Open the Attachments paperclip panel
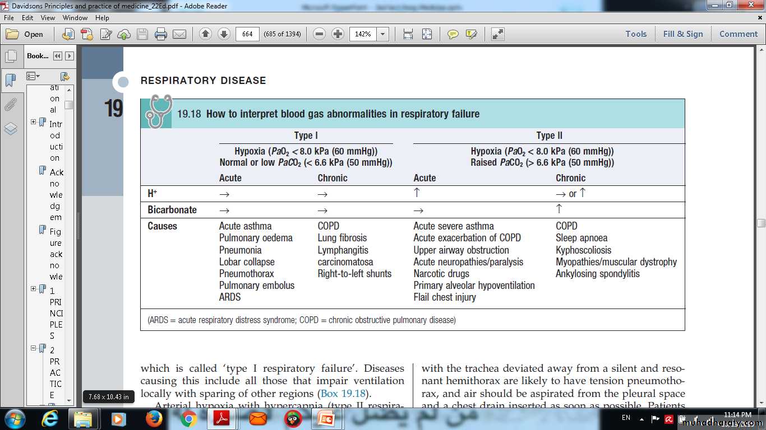 tap(10, 105)
